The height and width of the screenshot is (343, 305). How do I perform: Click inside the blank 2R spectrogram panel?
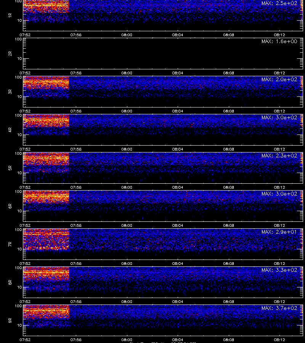[x=163, y=54]
